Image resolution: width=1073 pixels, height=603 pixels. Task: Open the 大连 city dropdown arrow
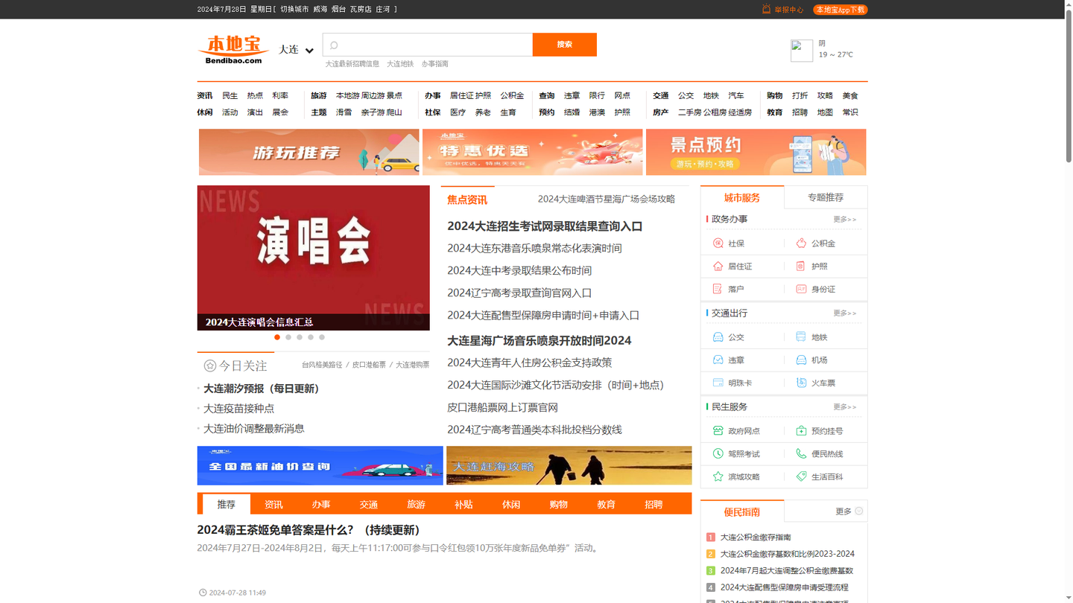[309, 51]
